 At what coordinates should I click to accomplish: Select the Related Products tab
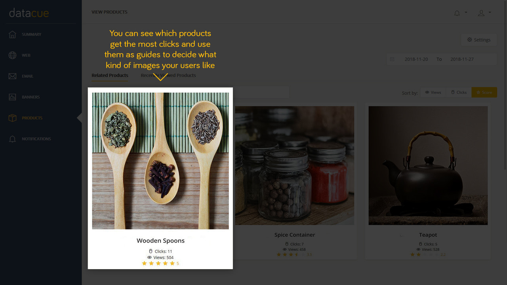[x=110, y=75]
